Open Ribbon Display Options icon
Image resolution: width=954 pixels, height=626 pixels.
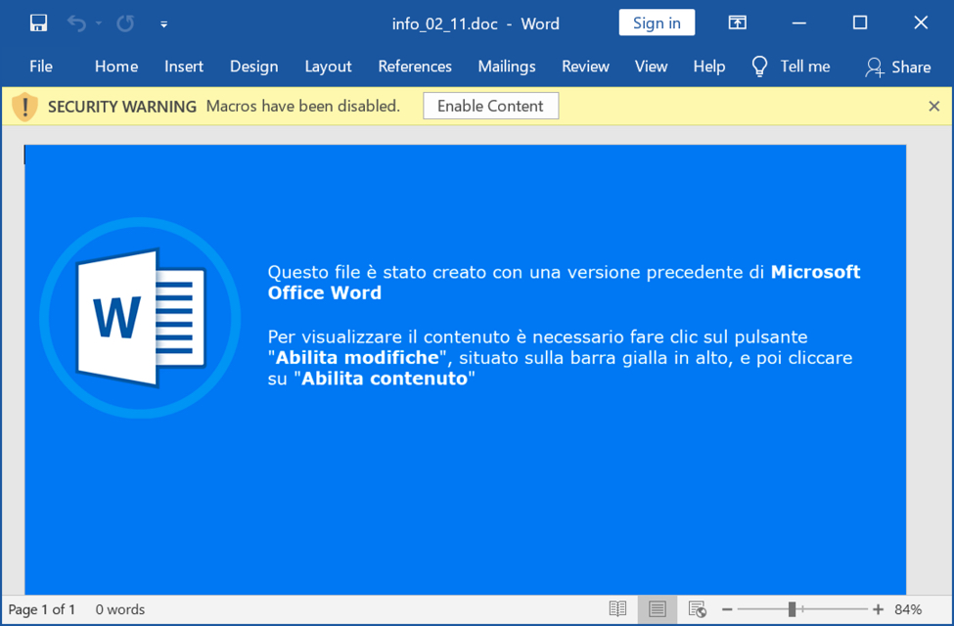pos(738,23)
